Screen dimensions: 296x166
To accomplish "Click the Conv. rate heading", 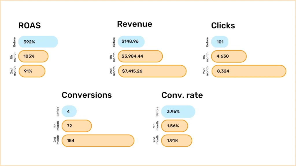I will click(x=182, y=95).
